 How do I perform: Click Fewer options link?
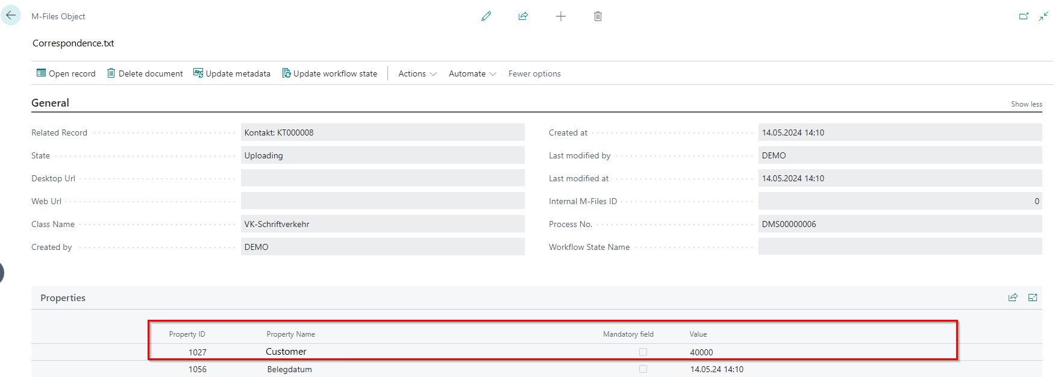(534, 73)
